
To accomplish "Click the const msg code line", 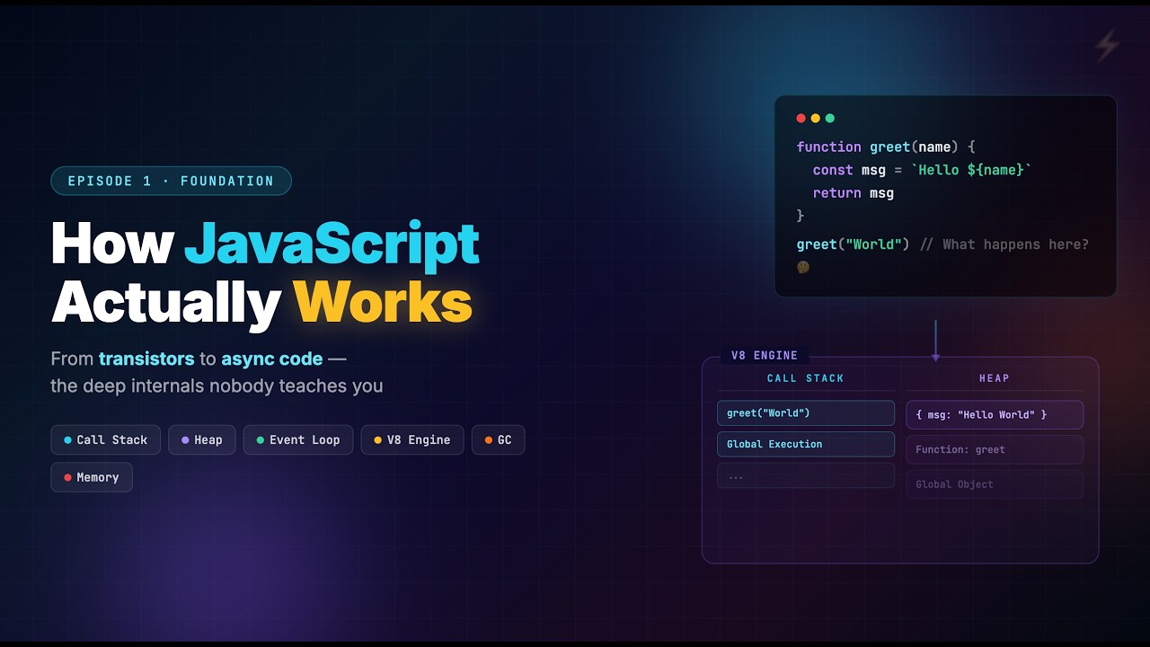I will [923, 170].
